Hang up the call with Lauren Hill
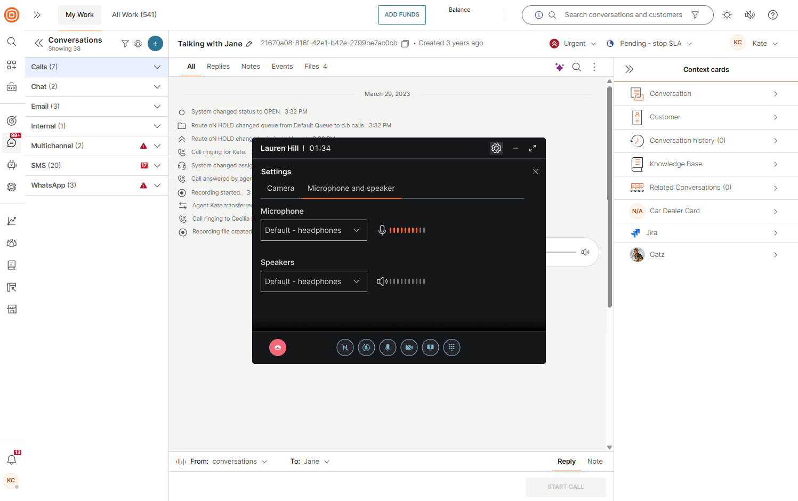The image size is (798, 501). (278, 348)
